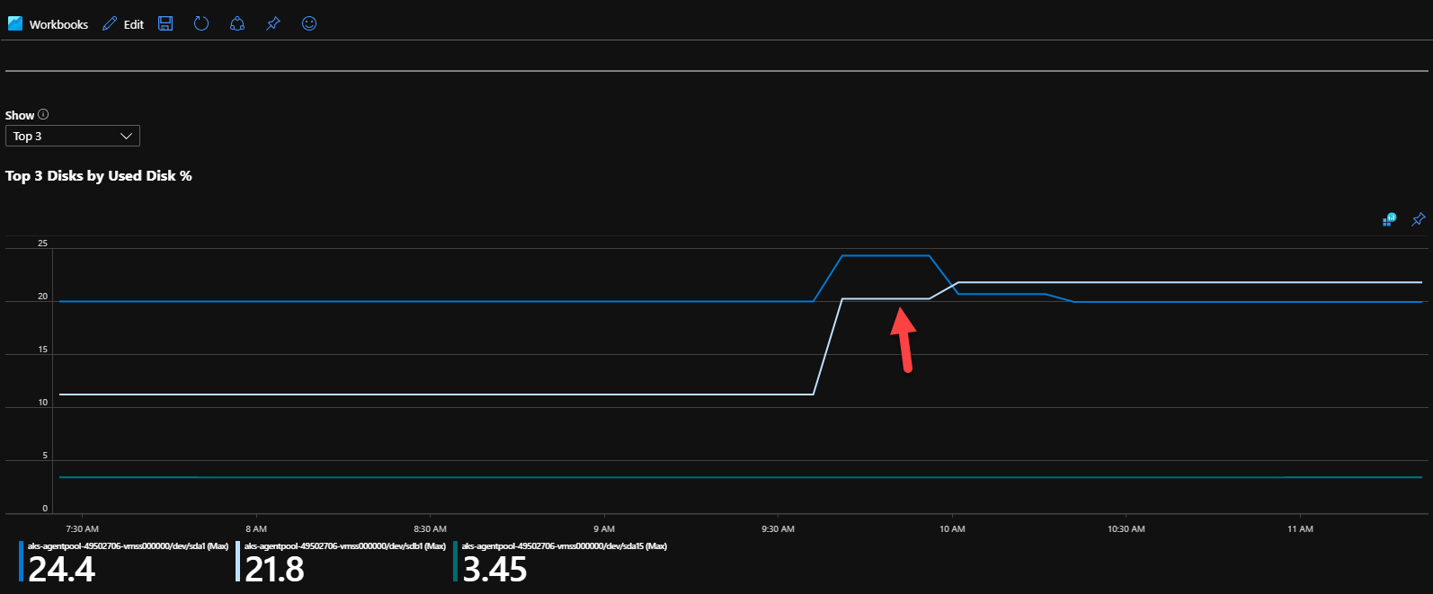The width and height of the screenshot is (1433, 594).
Task: Click the 0 y-axis label
Action: click(x=45, y=509)
